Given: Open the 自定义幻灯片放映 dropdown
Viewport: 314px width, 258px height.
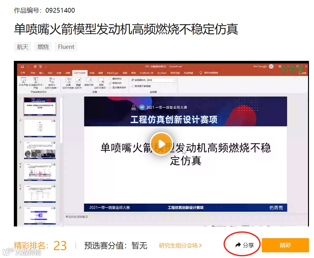Looking at the screenshot, I should (52, 83).
